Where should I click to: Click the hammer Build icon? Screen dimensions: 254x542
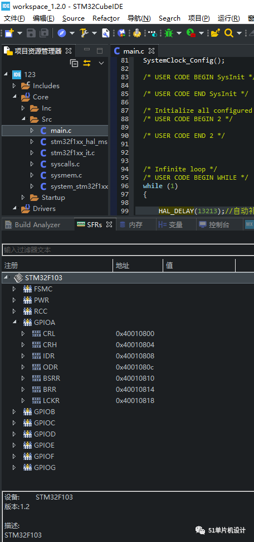84,33
